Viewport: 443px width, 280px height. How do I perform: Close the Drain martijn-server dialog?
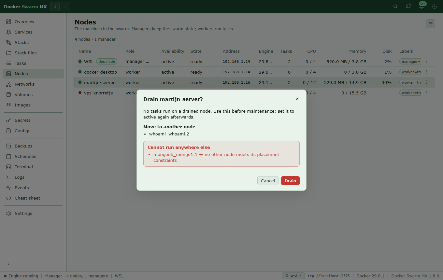point(297,99)
